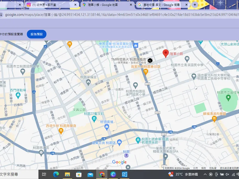Click the 桃園慈護宮 temple marker
Viewport: 239px width, 179px height.
(41, 153)
